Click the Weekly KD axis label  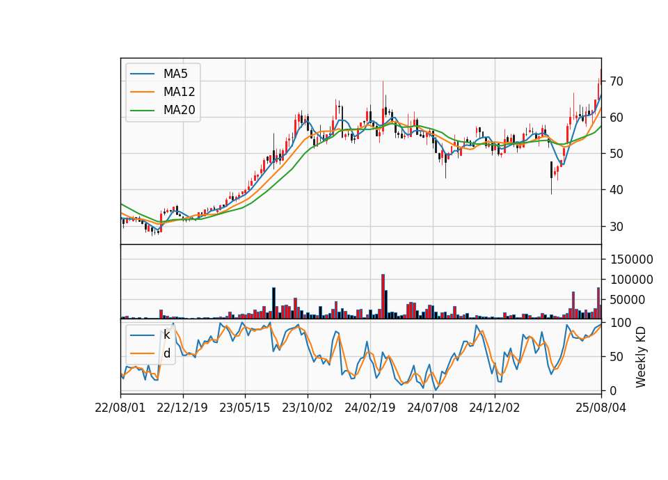pos(641,357)
